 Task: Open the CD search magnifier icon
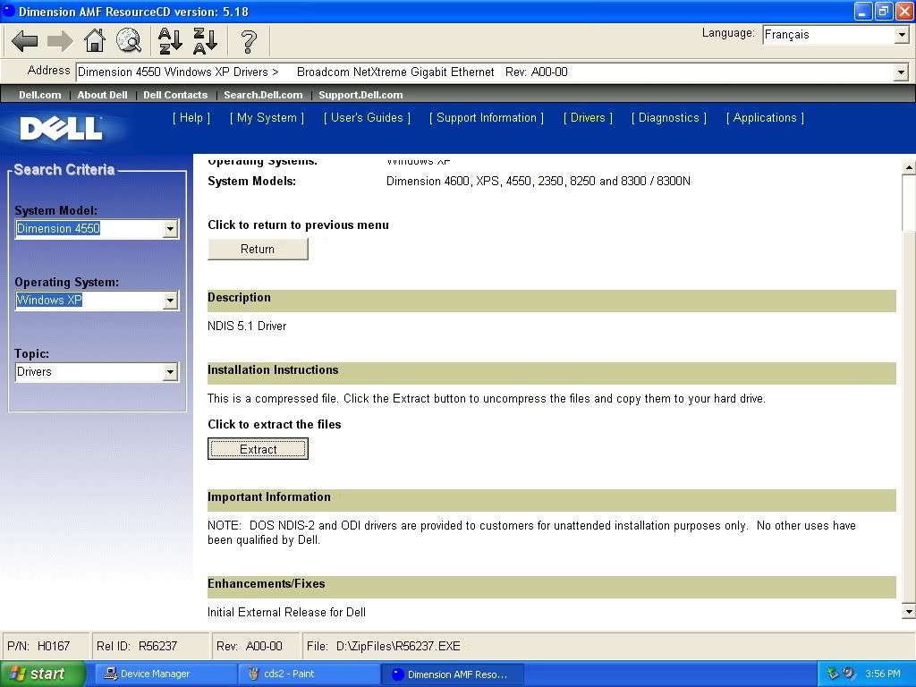click(129, 41)
